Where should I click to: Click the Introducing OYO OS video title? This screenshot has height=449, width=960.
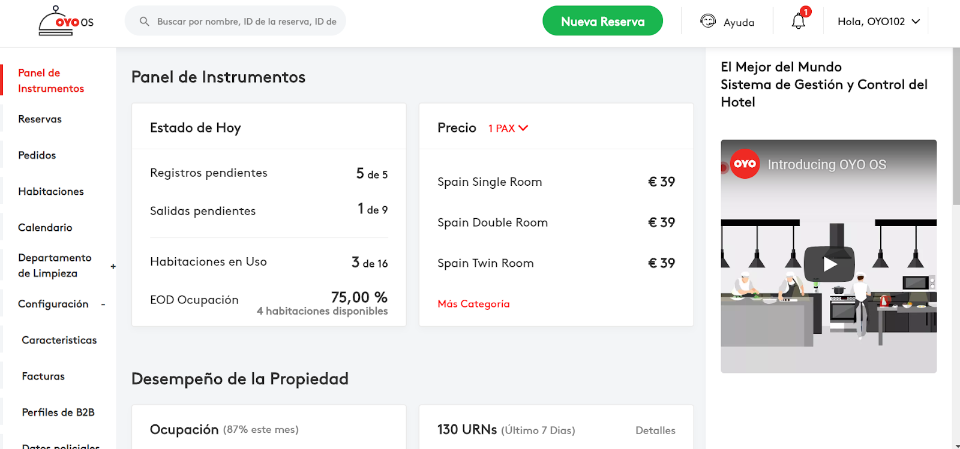[826, 164]
